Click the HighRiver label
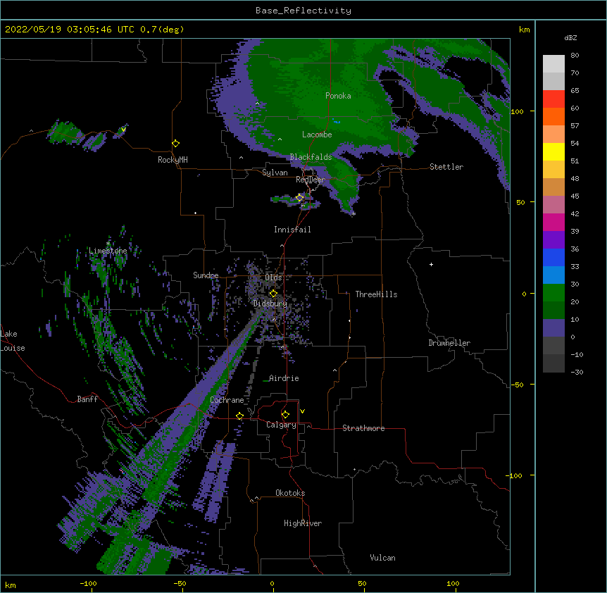The height and width of the screenshot is (593, 607). click(303, 523)
